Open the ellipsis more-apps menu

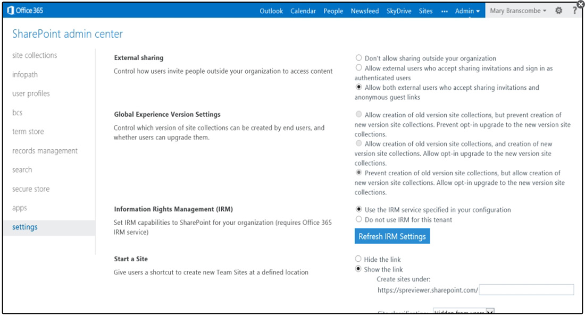pyautogui.click(x=445, y=11)
